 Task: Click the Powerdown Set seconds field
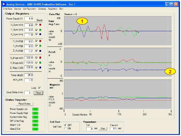point(90,129)
